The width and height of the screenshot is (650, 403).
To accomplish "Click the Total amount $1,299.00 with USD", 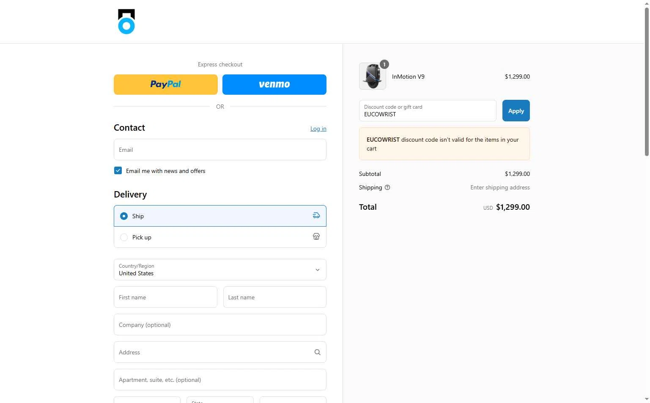I will pyautogui.click(x=507, y=207).
